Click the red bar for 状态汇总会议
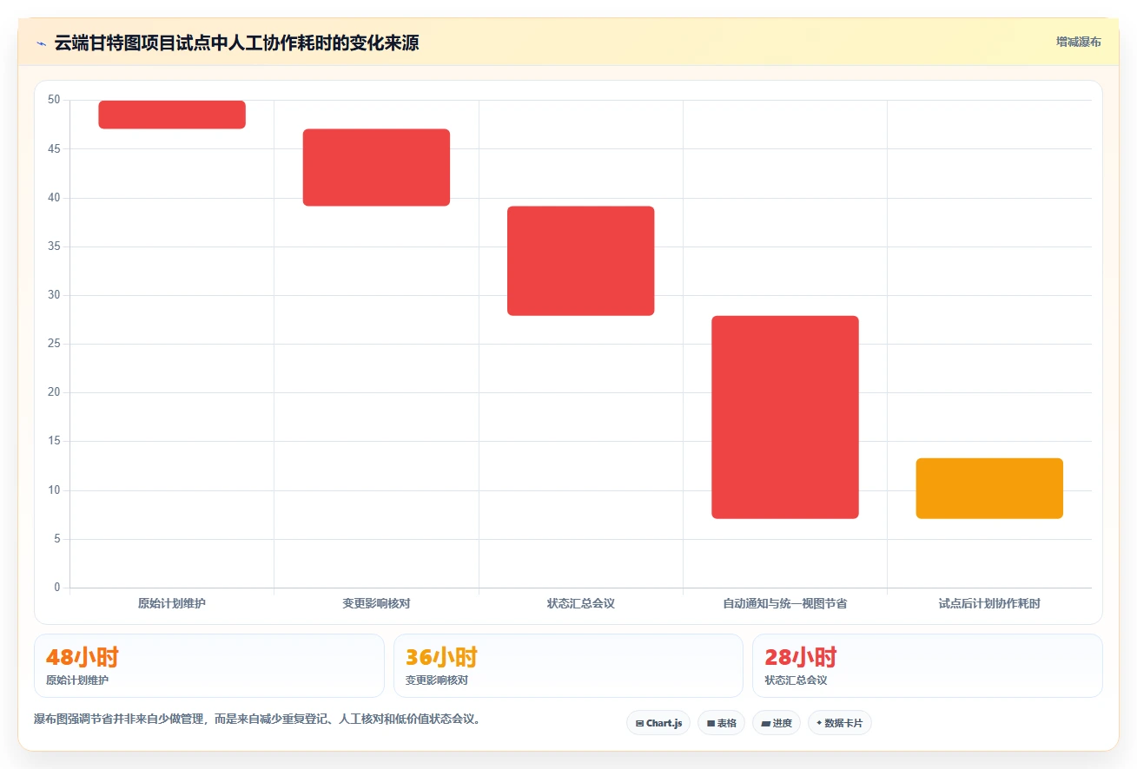 click(x=580, y=260)
